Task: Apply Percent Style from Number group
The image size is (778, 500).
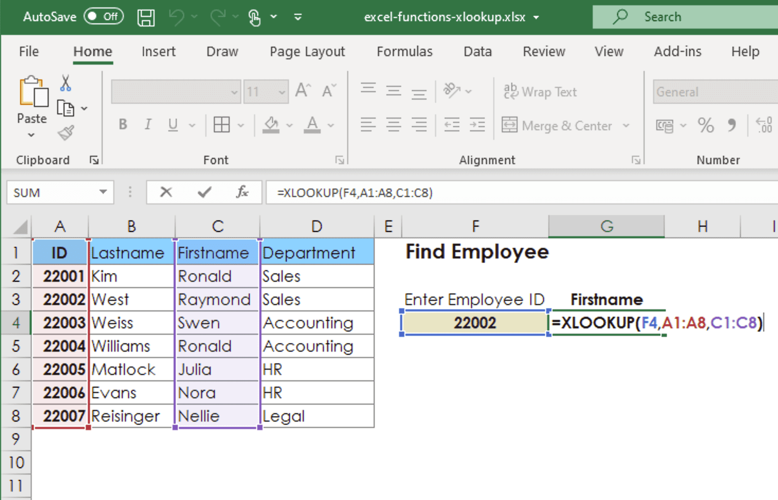Action: 705,126
